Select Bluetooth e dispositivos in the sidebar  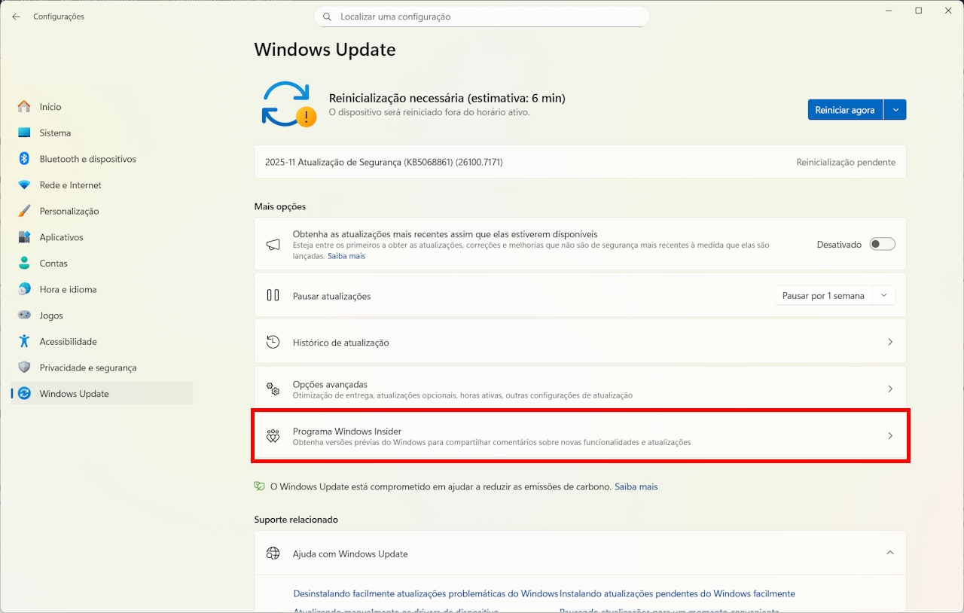pyautogui.click(x=87, y=159)
